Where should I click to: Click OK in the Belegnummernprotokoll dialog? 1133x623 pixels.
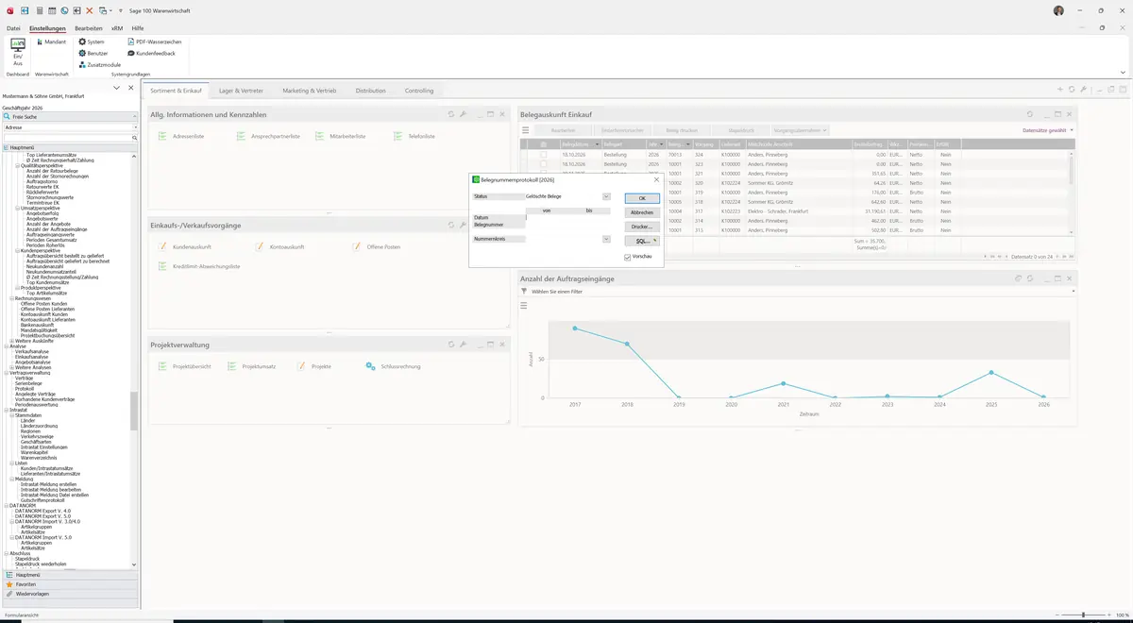coord(642,198)
